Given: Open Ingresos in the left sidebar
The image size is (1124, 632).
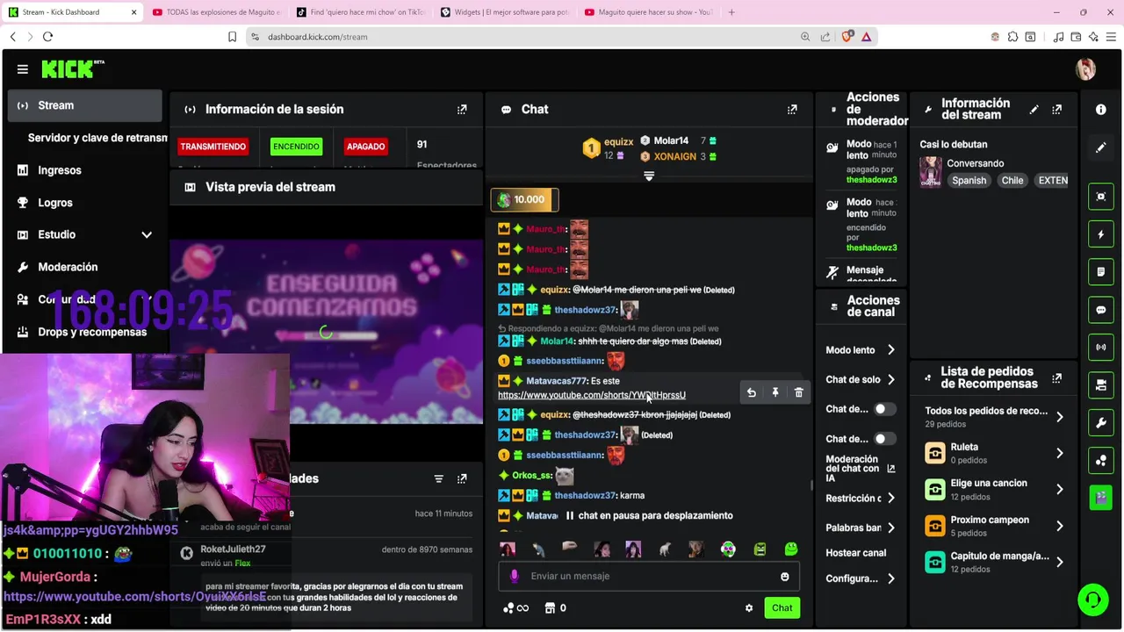Looking at the screenshot, I should coord(84,170).
